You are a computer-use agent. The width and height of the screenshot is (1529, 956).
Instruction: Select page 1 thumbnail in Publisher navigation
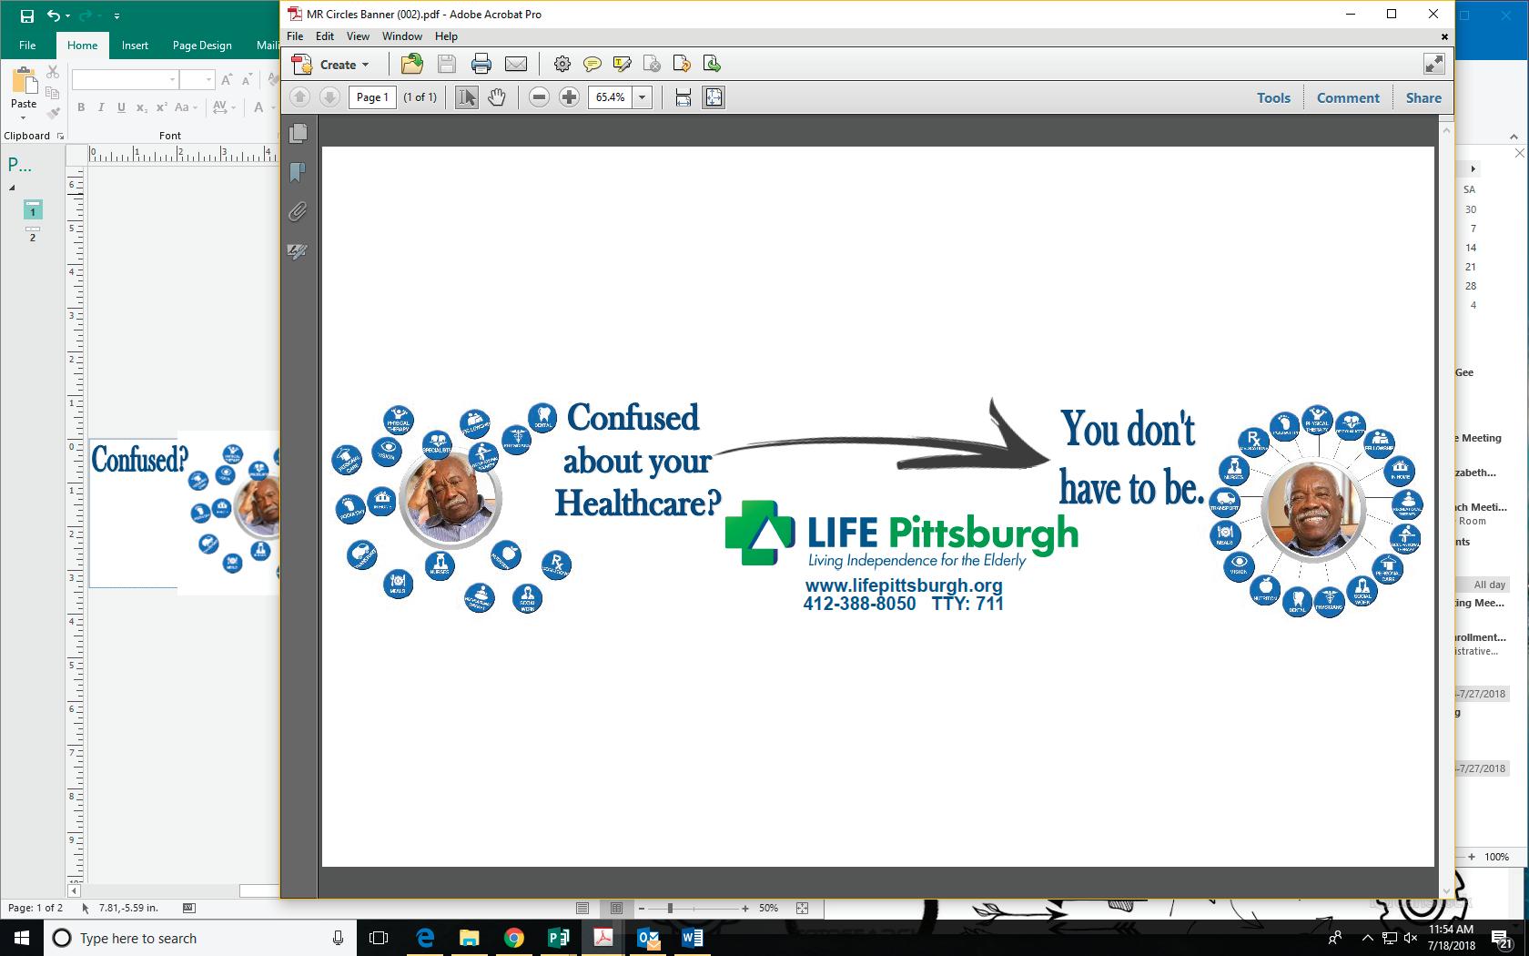[33, 209]
